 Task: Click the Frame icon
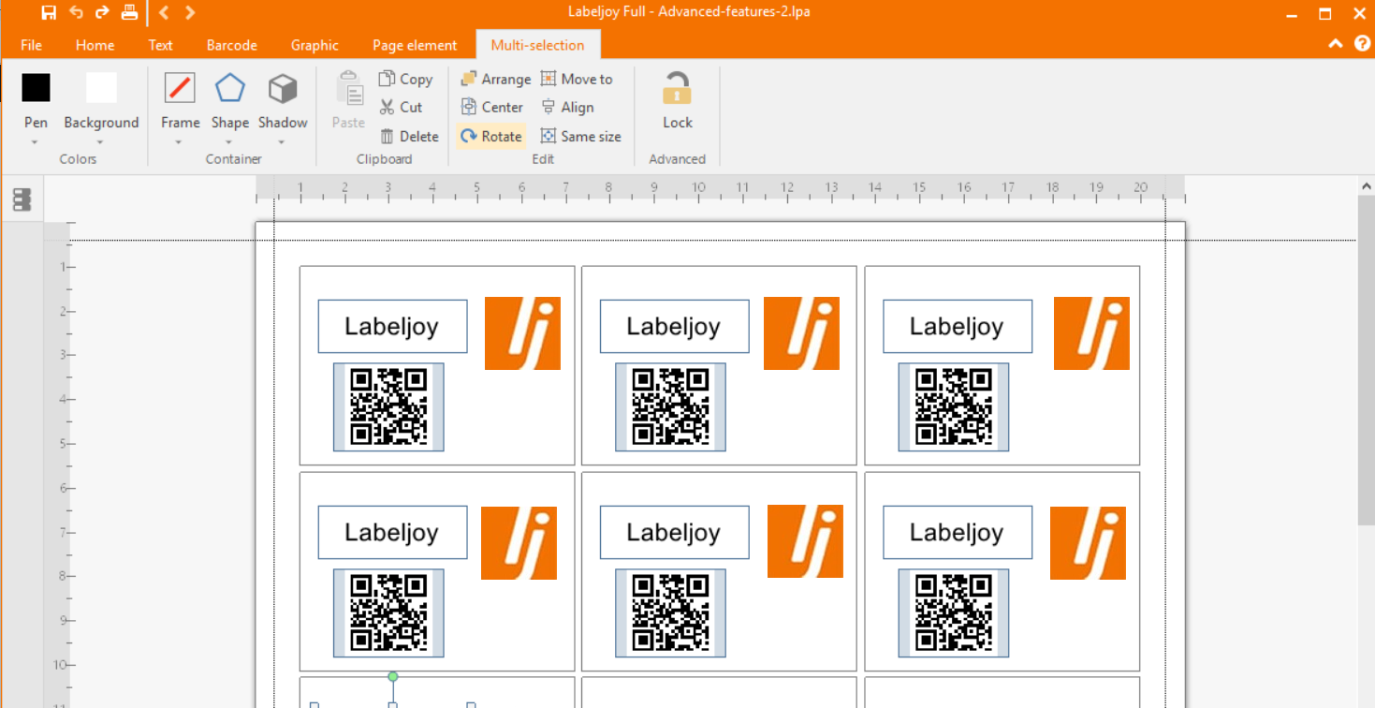tap(180, 88)
